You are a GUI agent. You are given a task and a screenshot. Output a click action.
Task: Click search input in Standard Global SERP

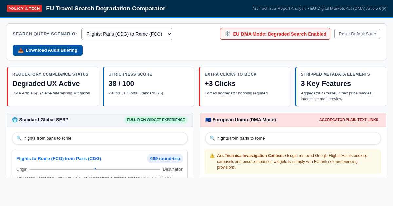pos(100,138)
